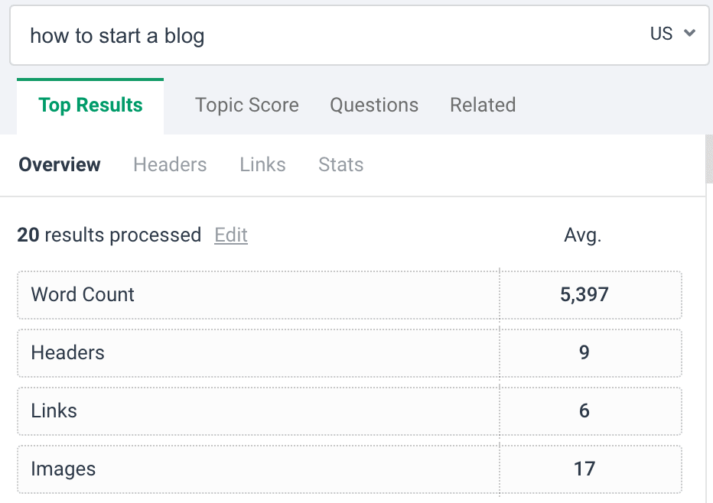
Task: Click the Edit link next to results processed
Action: click(x=231, y=235)
